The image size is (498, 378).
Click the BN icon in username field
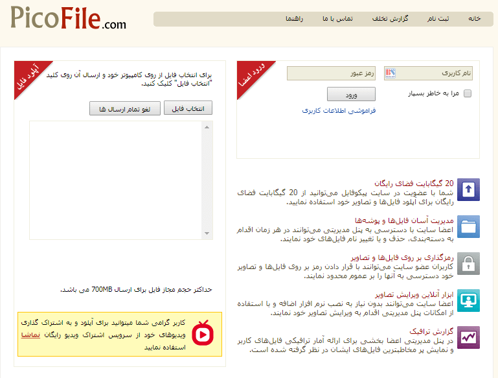[390, 73]
